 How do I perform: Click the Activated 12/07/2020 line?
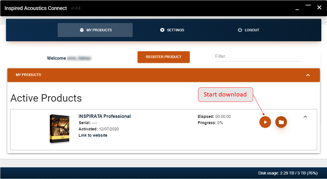(x=99, y=129)
